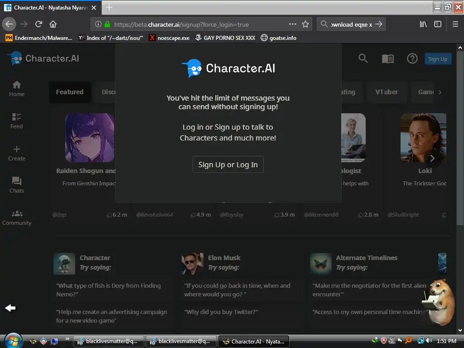Click Sign Up or Log In button
This screenshot has height=348, width=464.
(x=228, y=164)
